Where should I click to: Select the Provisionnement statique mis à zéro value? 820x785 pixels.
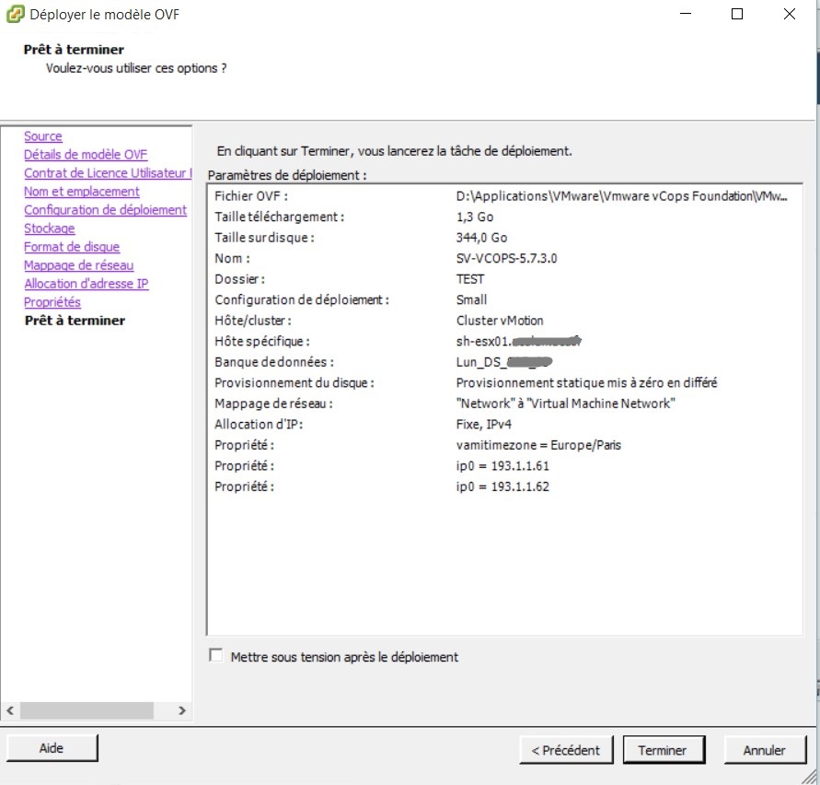point(586,382)
